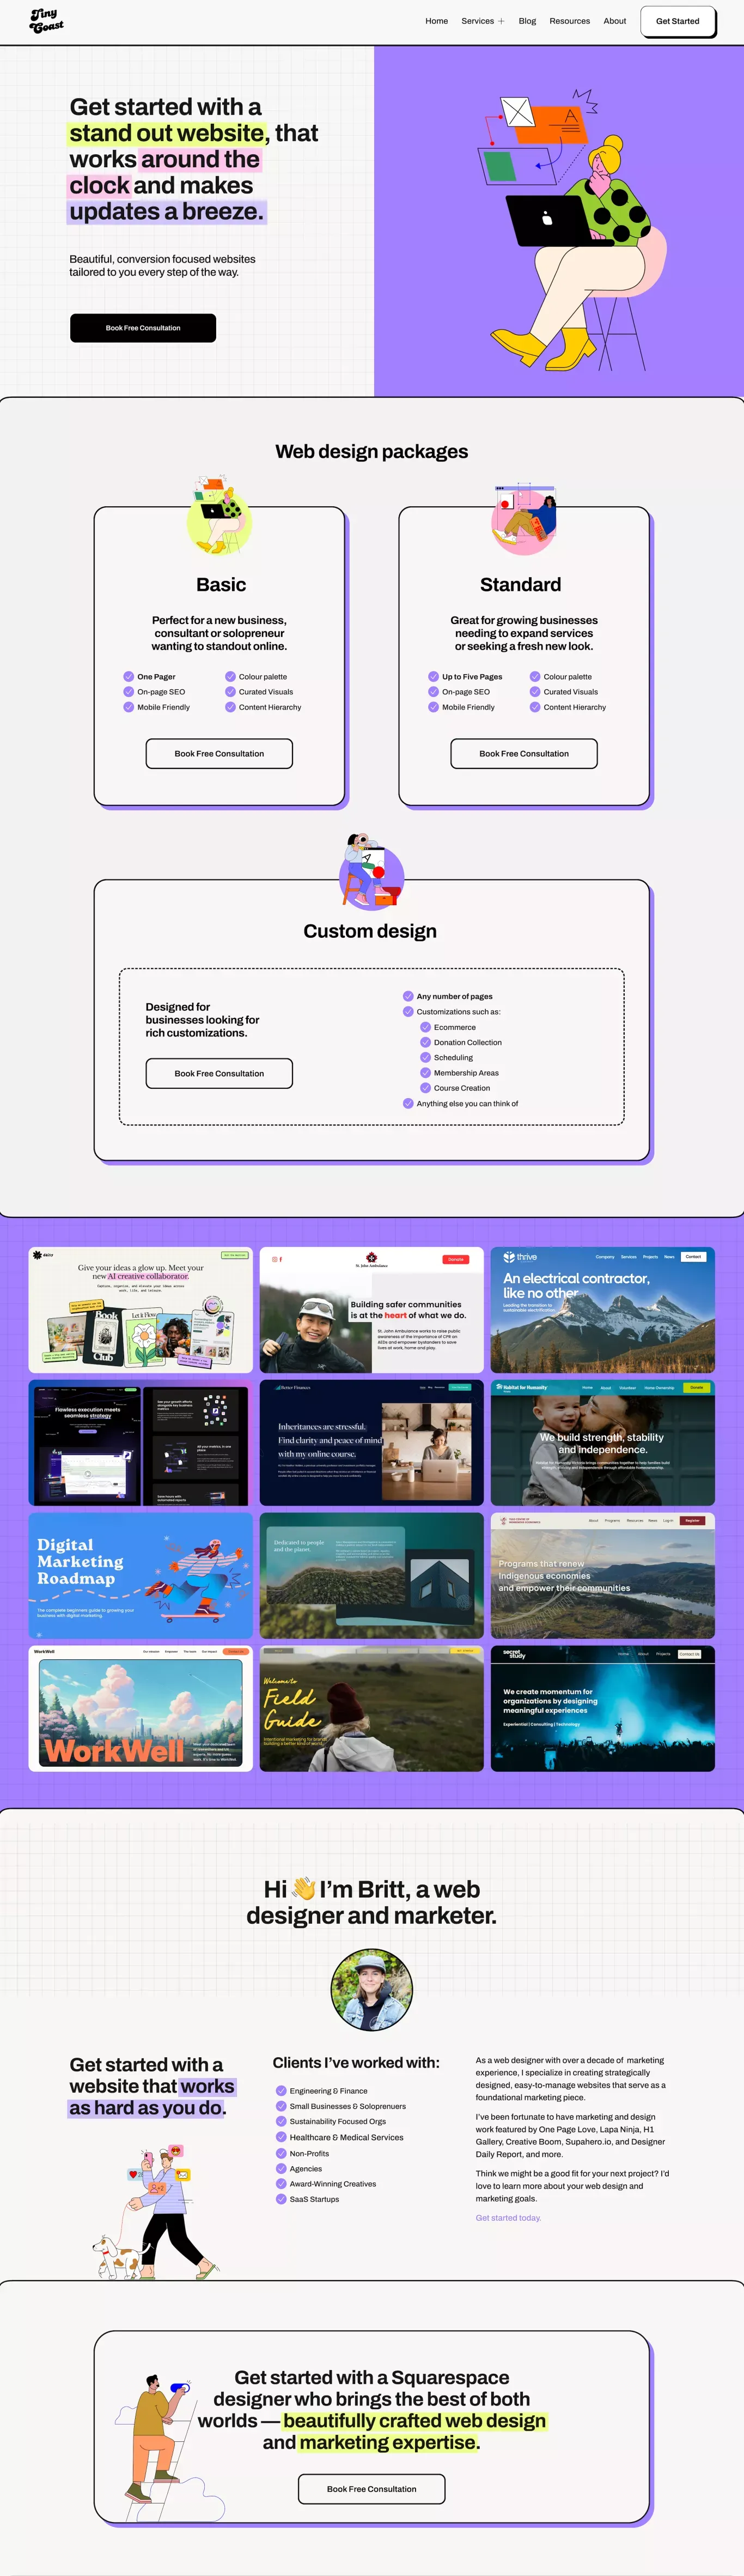Image resolution: width=744 pixels, height=2576 pixels.
Task: Click the Get Started header button
Action: pos(677,21)
